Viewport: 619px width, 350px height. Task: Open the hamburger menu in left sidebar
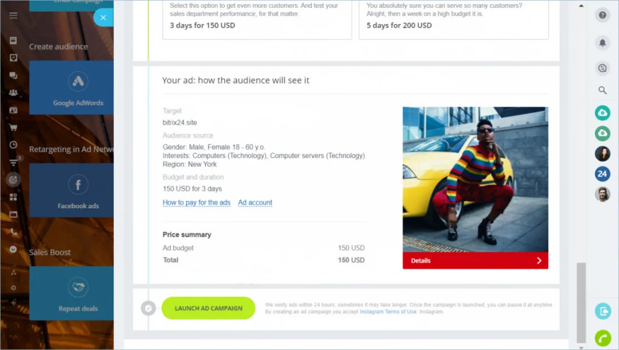pyautogui.click(x=13, y=16)
